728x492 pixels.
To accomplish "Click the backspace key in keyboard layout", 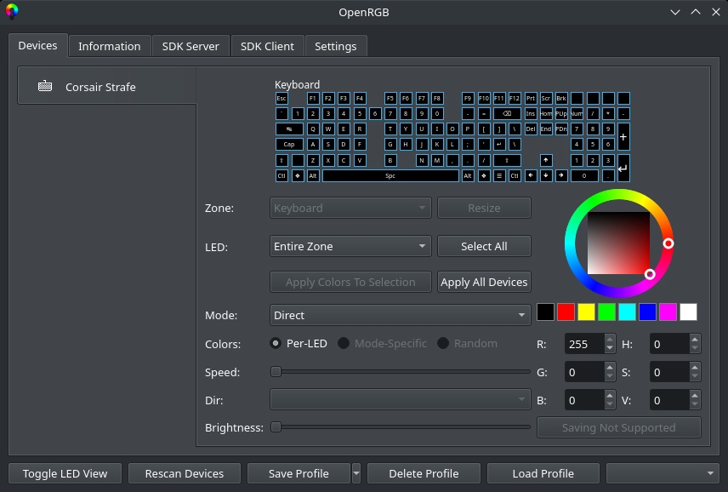I will (x=507, y=114).
